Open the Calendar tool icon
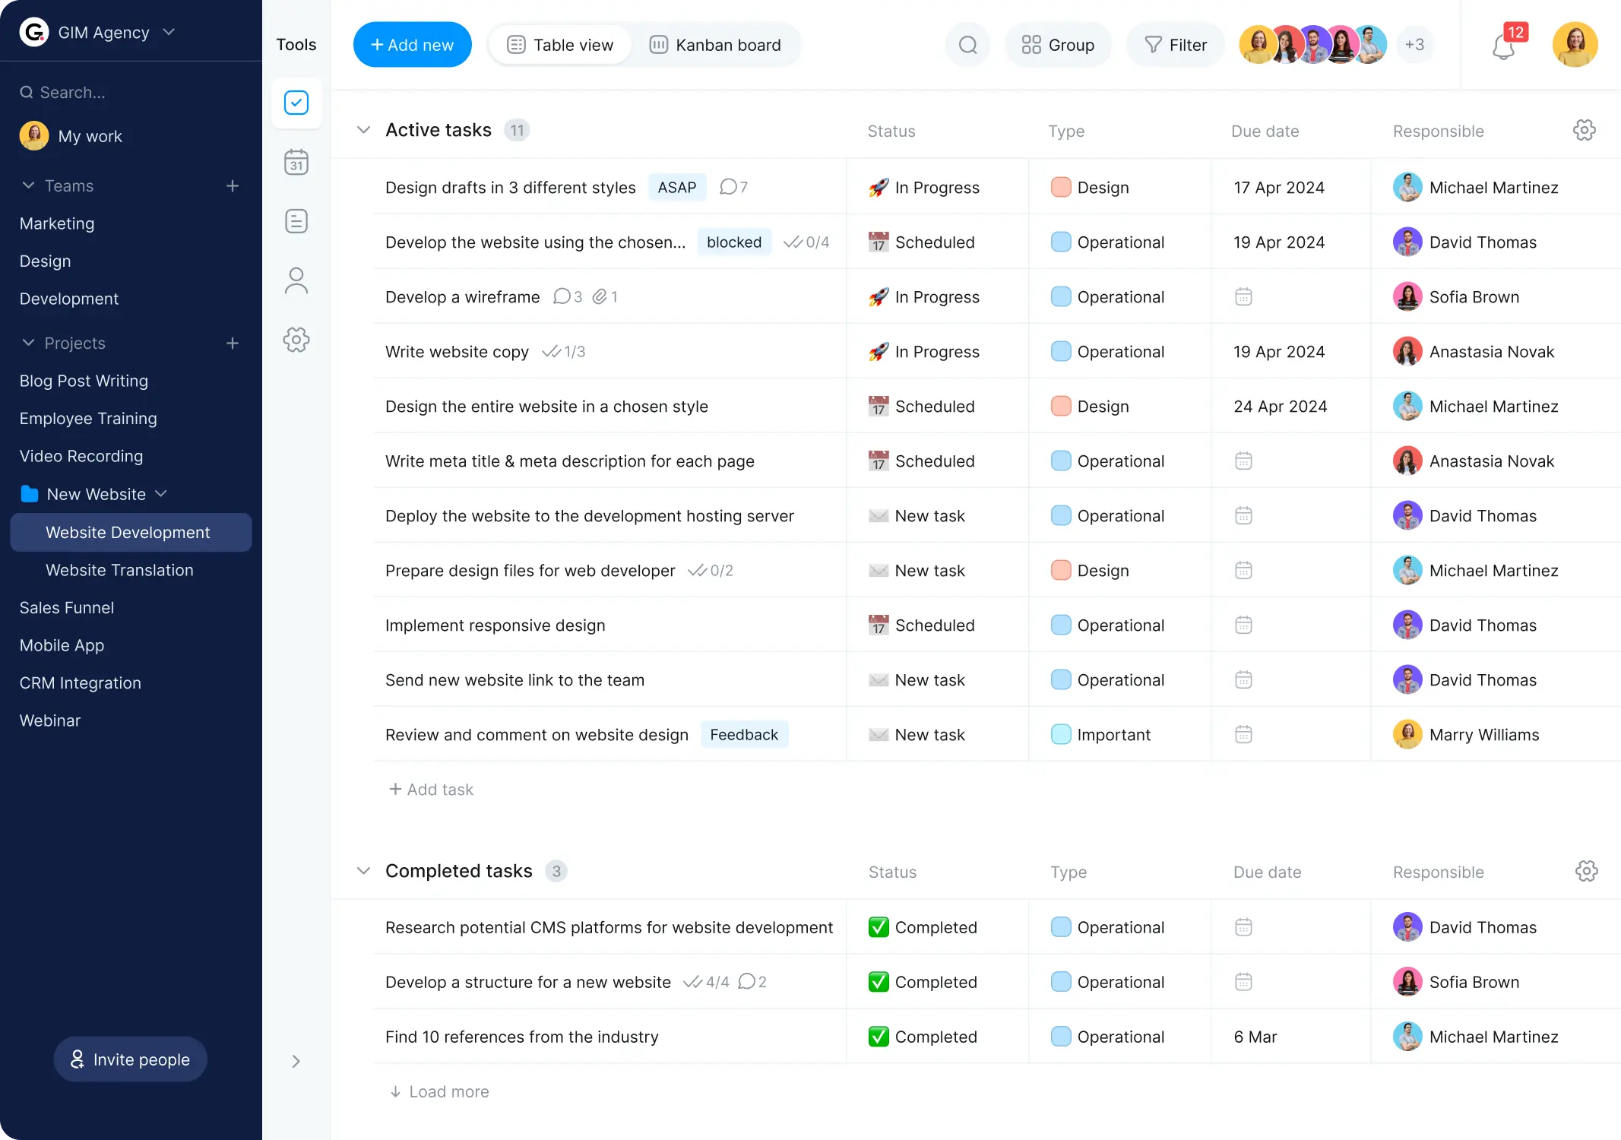 tap(296, 162)
